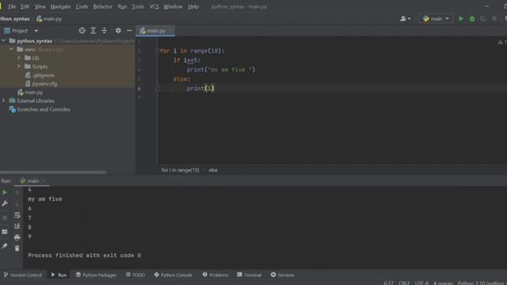Open the Window menu
Viewport: 507px width, 285px height.
[173, 6]
